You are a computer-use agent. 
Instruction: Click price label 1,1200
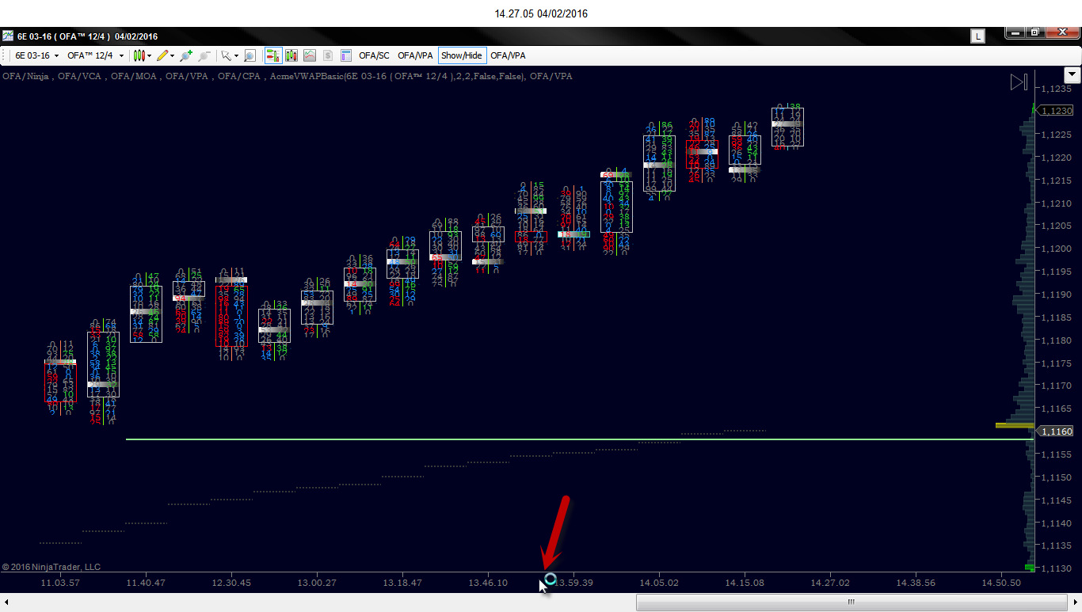point(1057,249)
